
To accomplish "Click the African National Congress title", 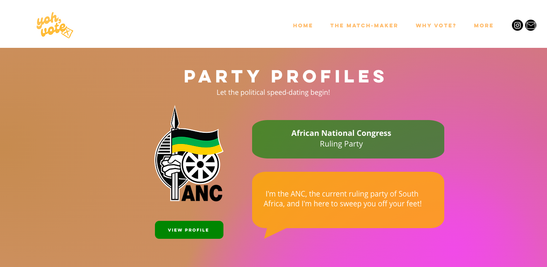I will pos(341,133).
